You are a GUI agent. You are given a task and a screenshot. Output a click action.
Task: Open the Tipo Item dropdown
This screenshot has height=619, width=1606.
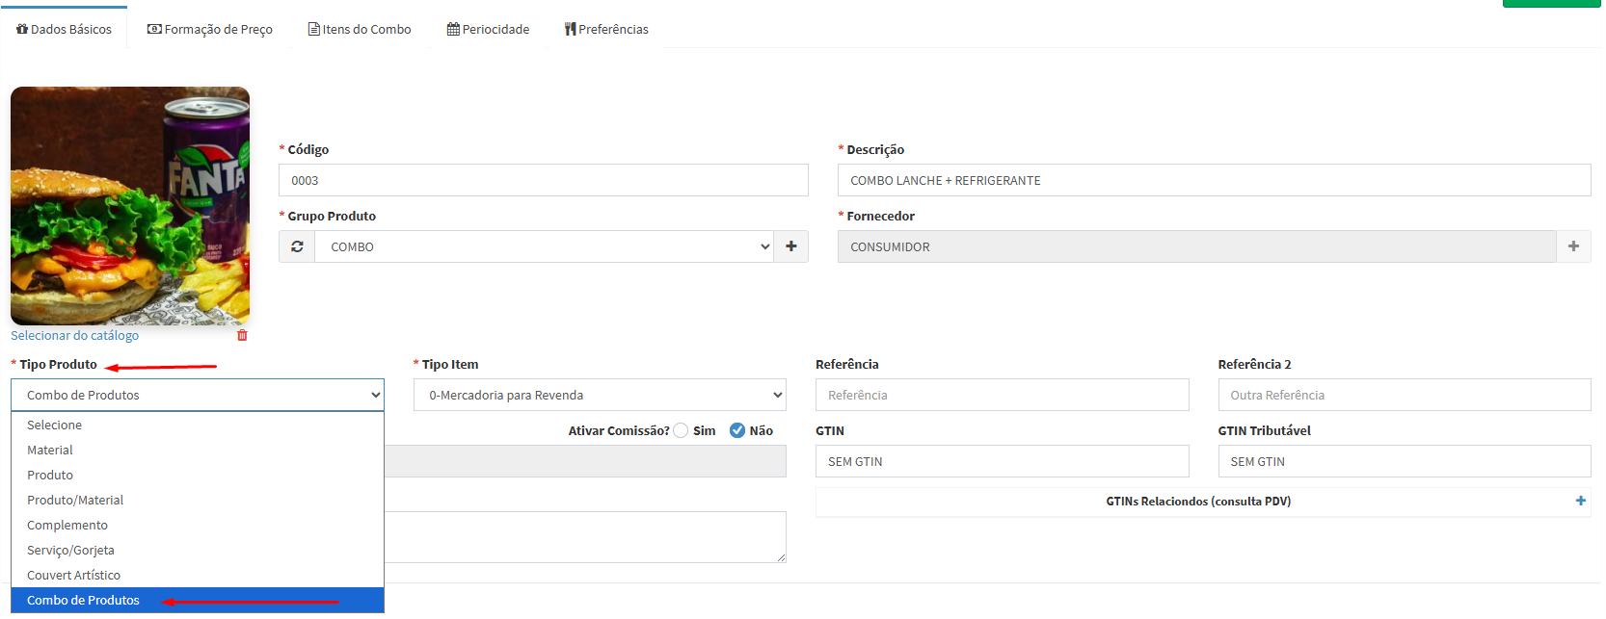tap(599, 396)
